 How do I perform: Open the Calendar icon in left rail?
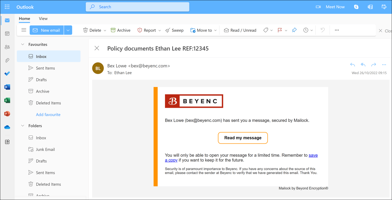[7, 34]
